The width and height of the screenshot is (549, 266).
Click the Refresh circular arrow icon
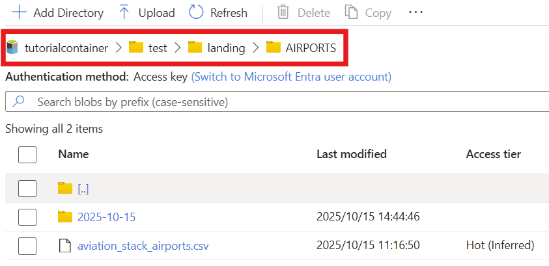[x=196, y=12]
